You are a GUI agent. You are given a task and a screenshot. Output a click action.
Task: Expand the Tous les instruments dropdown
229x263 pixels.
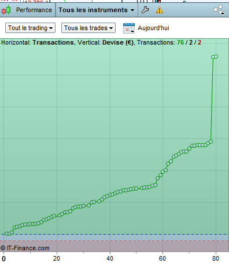click(97, 10)
